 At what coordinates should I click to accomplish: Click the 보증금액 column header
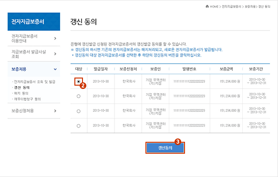tap(226, 69)
